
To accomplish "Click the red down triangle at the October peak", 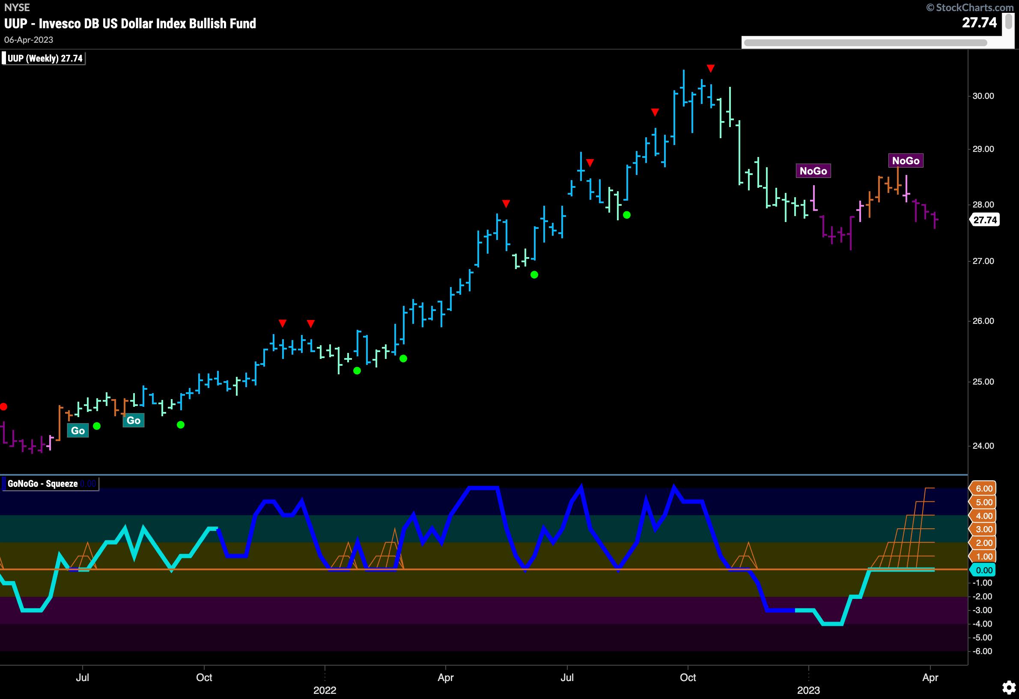I will pos(711,68).
